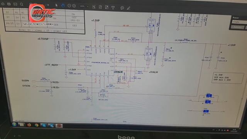
Task: Click the +1.5VP output label at right
Action: [232, 45]
